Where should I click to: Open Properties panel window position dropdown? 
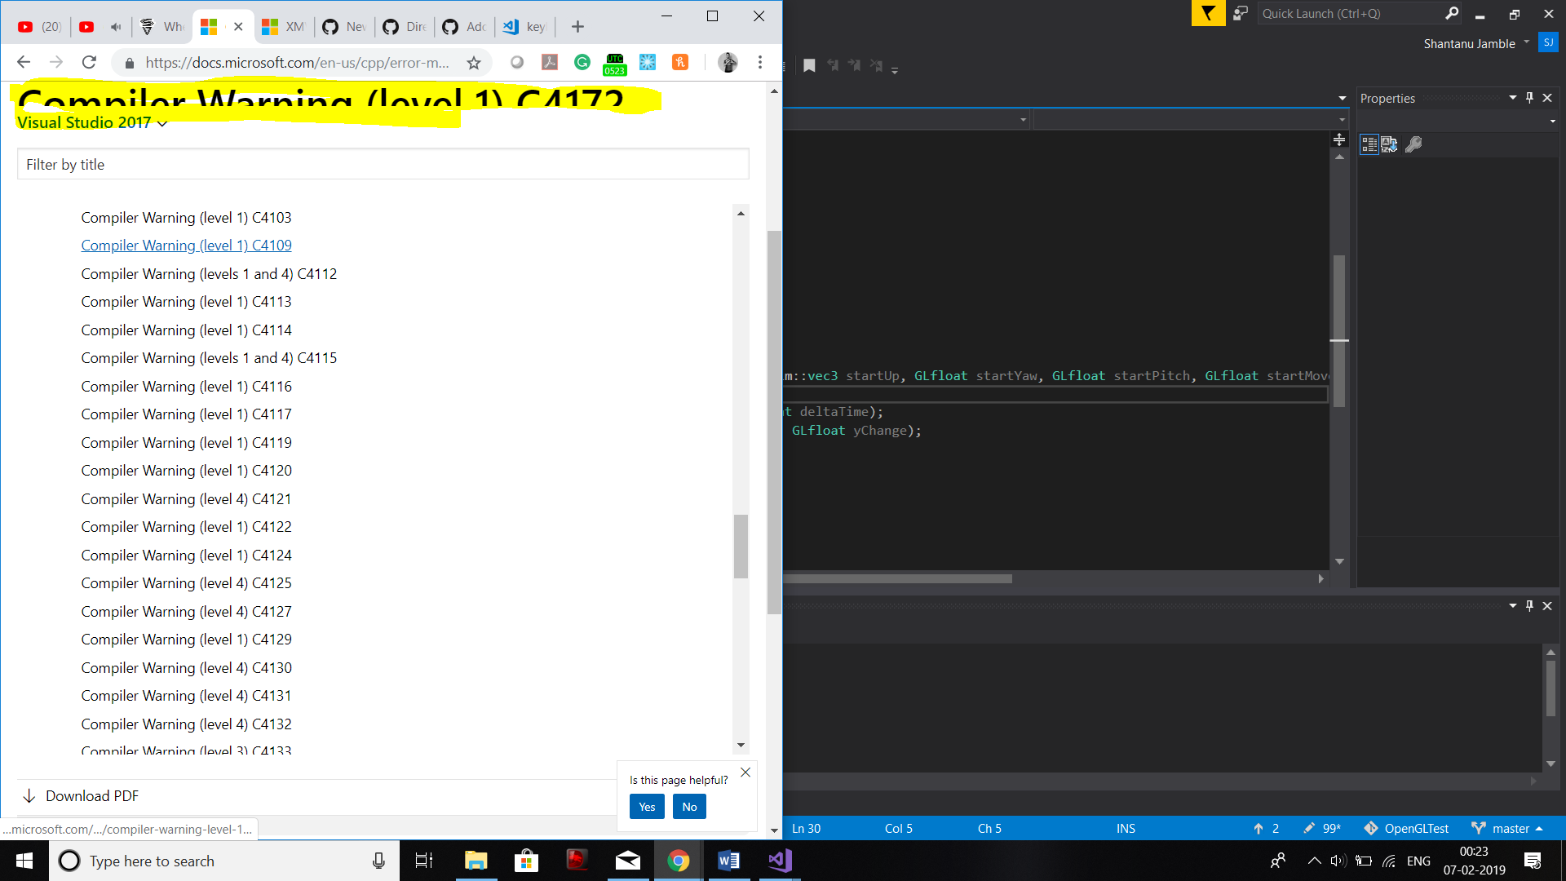click(1513, 98)
